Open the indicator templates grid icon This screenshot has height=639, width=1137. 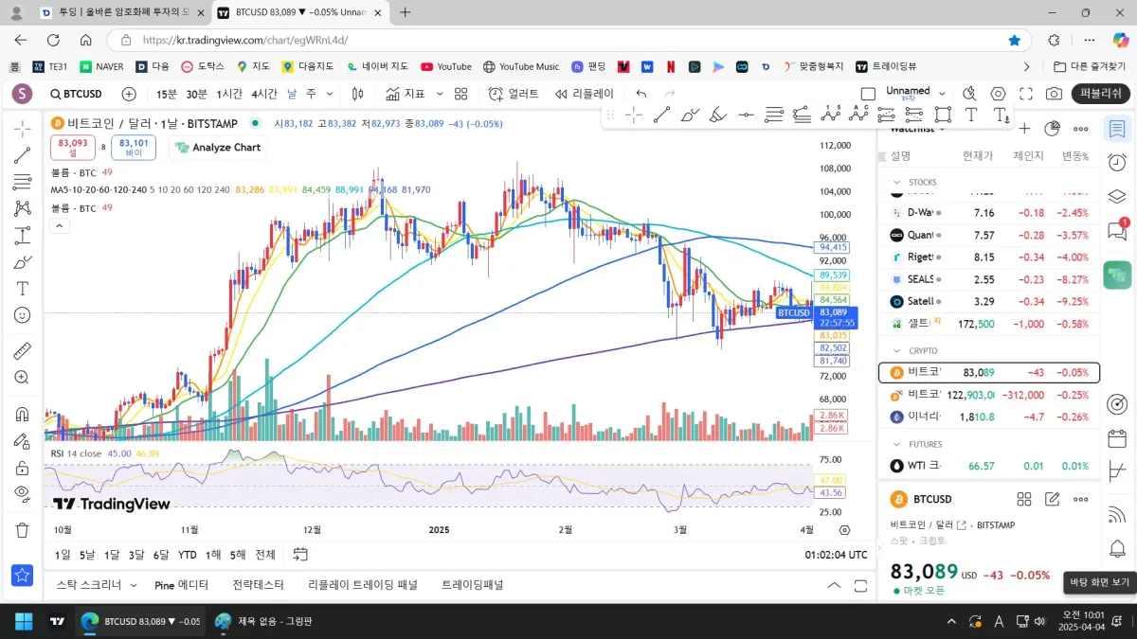[x=461, y=94]
